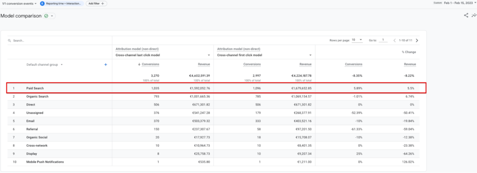The width and height of the screenshot is (477, 173).
Task: Click the Organic Search row label
Action: tap(37, 97)
